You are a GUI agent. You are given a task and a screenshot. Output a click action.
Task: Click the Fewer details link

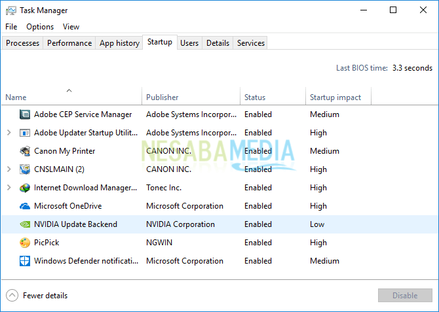click(45, 296)
